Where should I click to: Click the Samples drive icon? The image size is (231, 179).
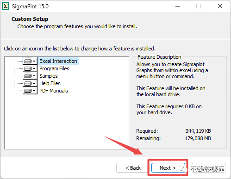[x=28, y=76]
